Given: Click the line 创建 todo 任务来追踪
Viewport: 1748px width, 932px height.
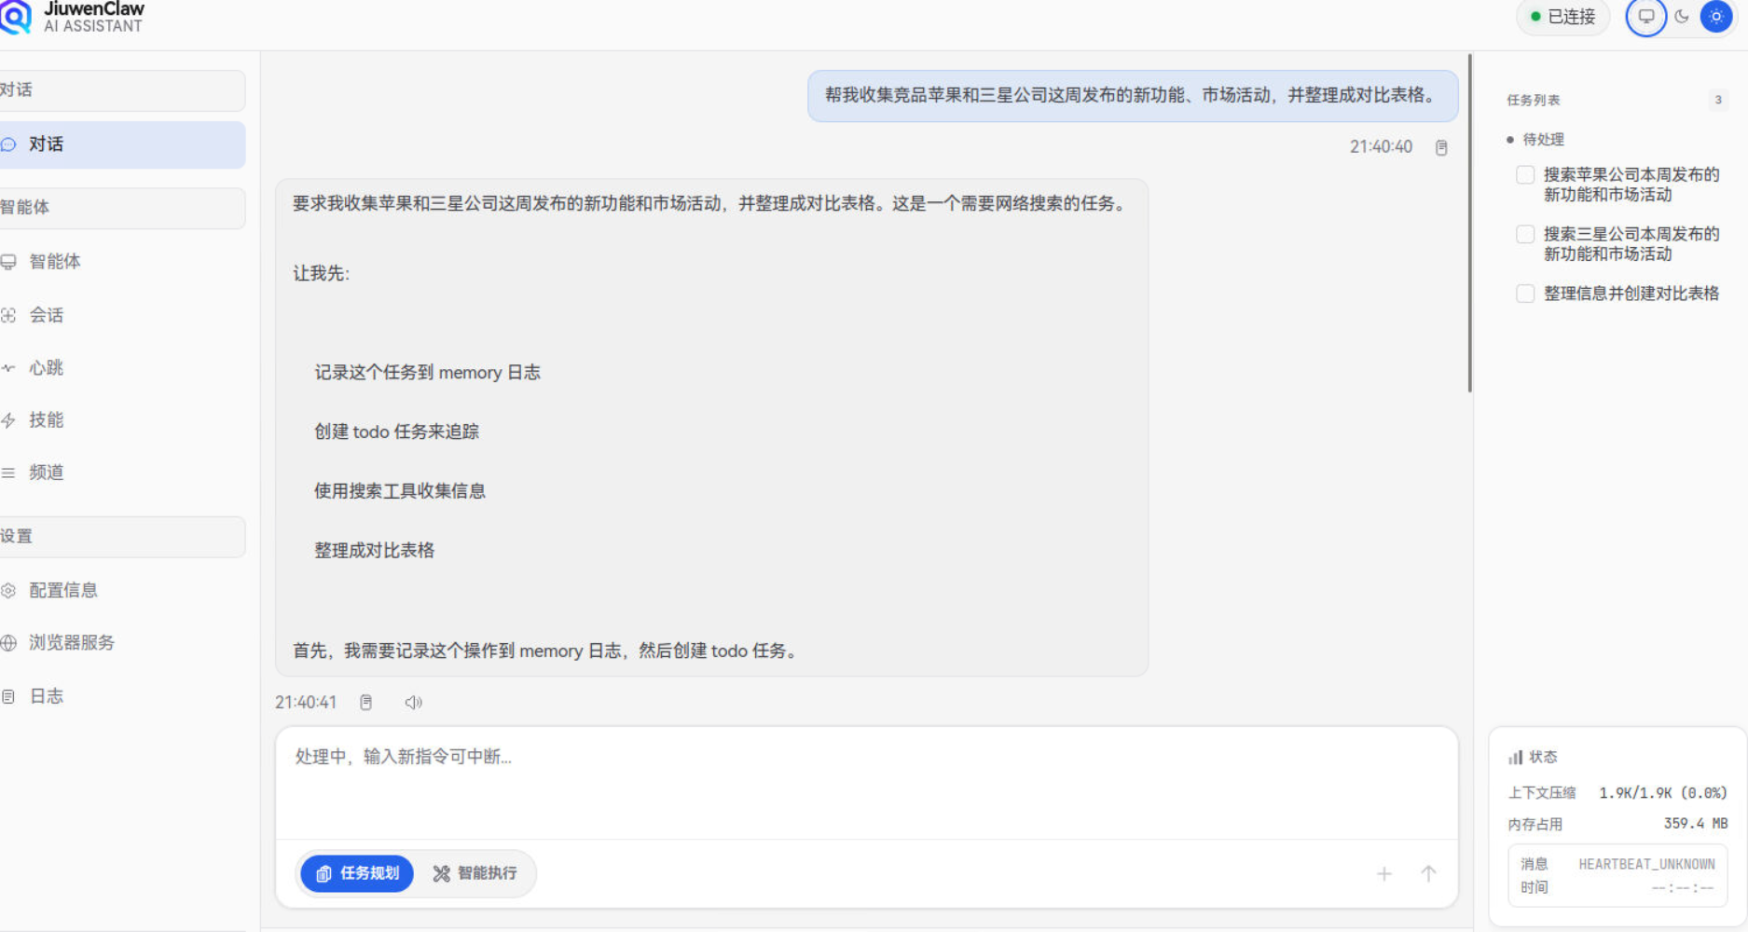Looking at the screenshot, I should pos(396,432).
